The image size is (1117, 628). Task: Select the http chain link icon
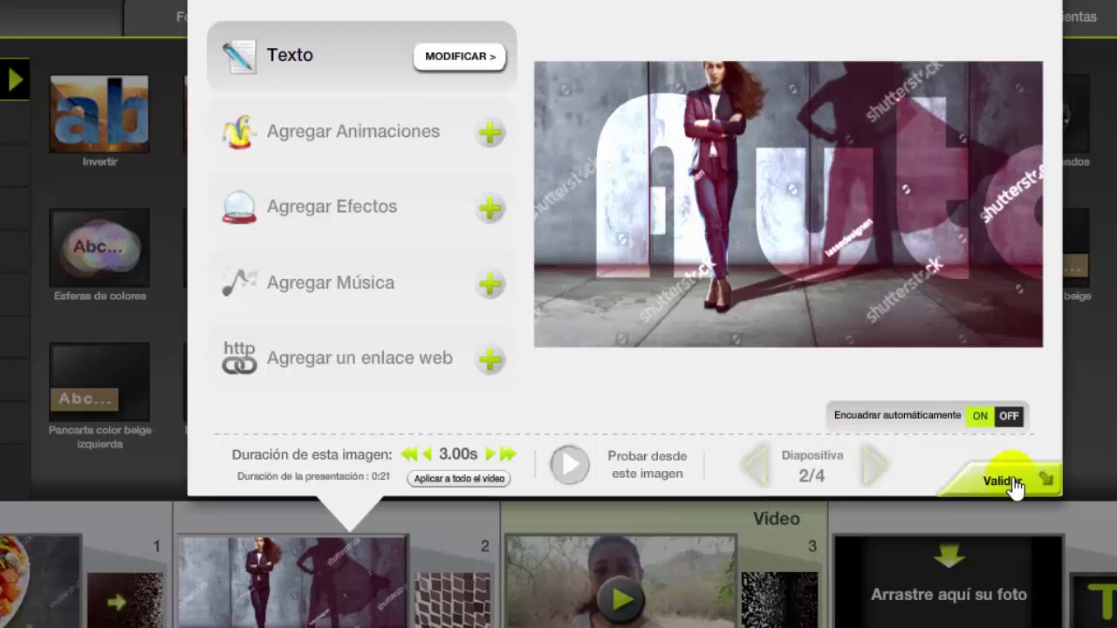pos(239,358)
